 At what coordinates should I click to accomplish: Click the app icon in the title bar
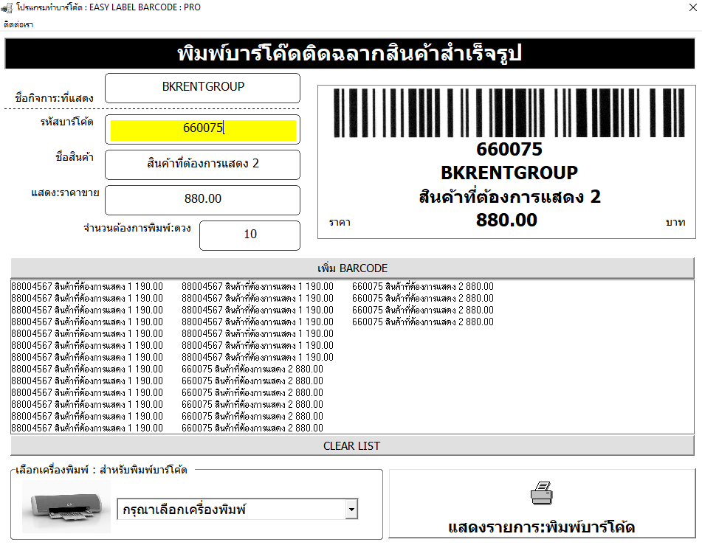click(7, 7)
